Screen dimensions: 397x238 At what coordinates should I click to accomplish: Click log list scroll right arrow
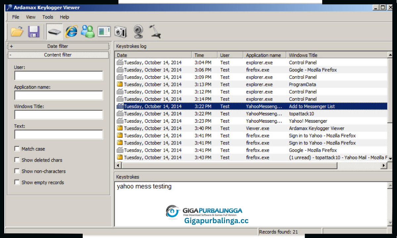[x=384, y=166]
